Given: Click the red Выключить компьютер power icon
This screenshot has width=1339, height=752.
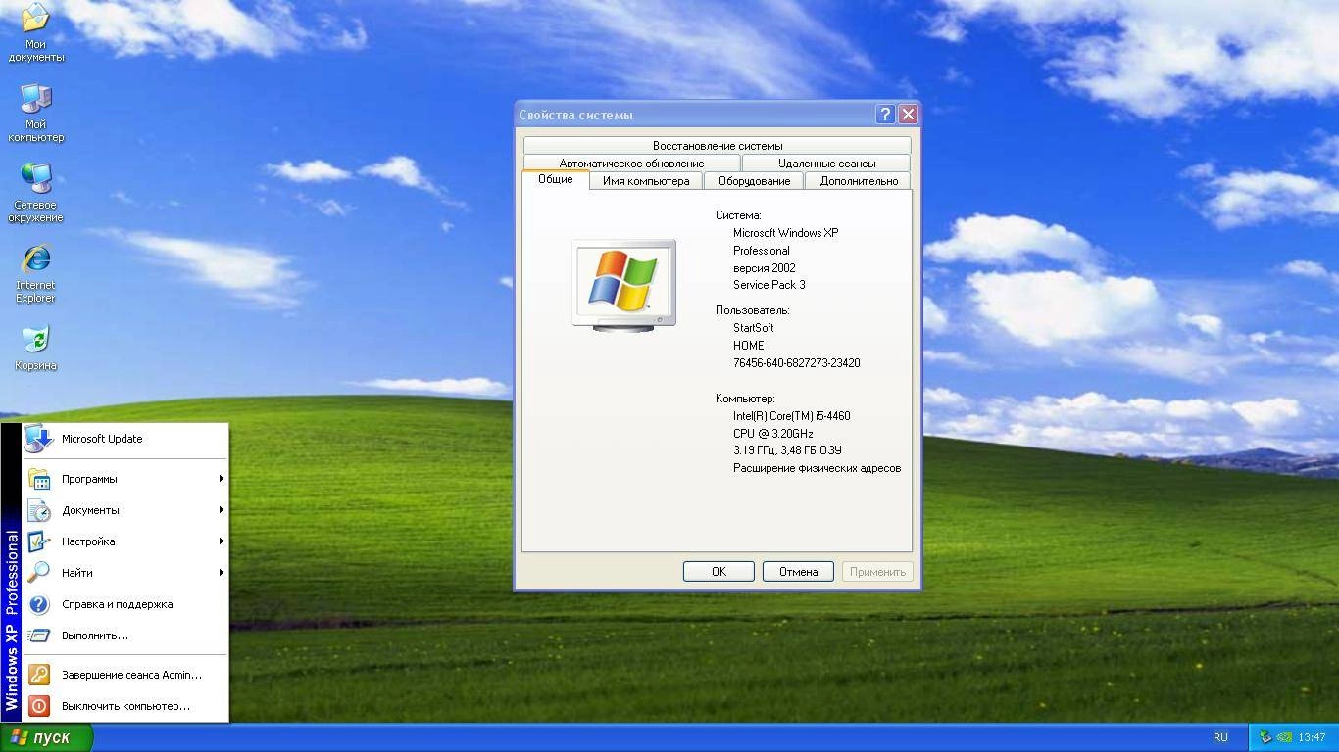Looking at the screenshot, I should tap(39, 706).
